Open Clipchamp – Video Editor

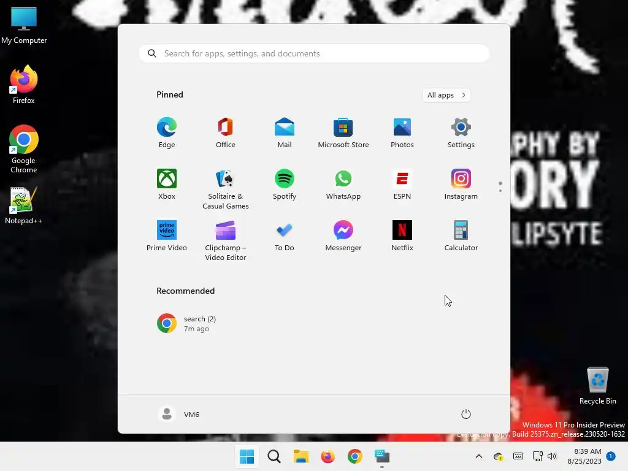click(226, 240)
